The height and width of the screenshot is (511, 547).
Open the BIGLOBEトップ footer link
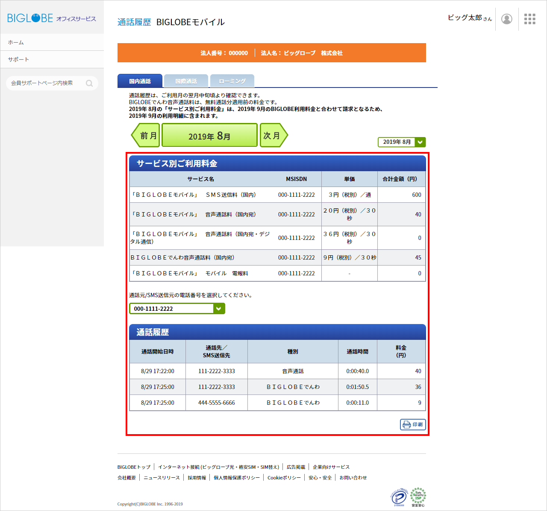[134, 467]
